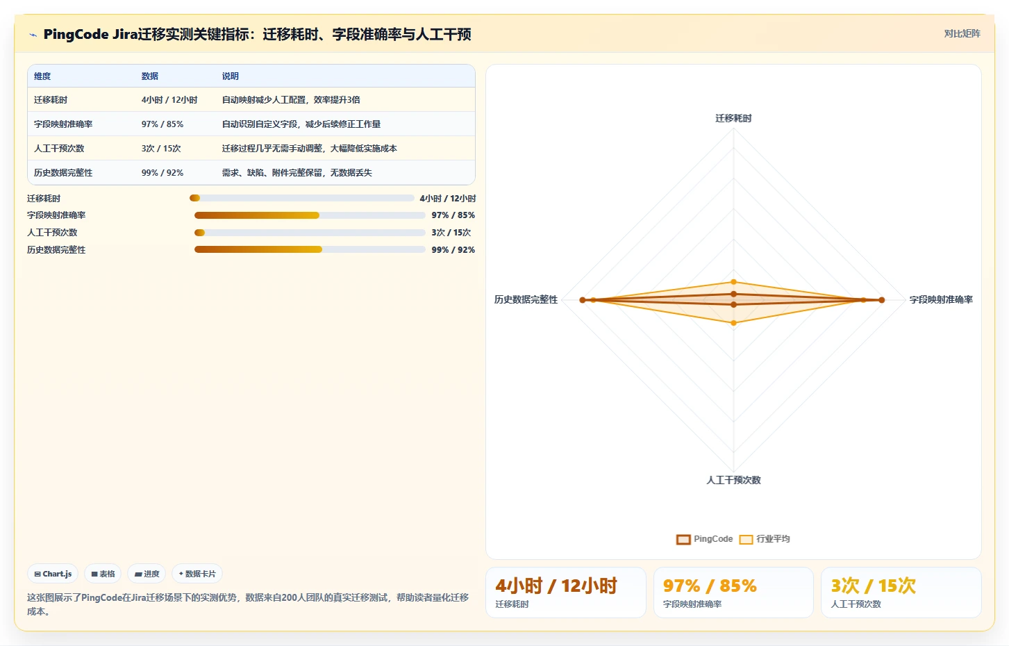Click value '99% / 92%' next to the progress bar
1009x646 pixels.
point(453,250)
